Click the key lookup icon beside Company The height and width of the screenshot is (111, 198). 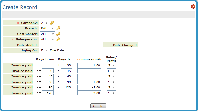(52, 23)
